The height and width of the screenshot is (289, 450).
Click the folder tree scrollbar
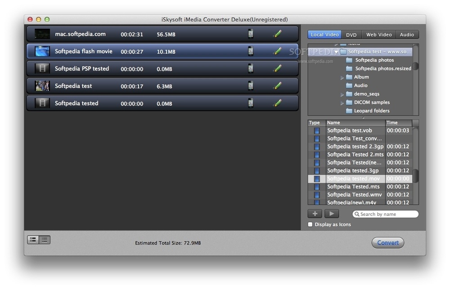tap(415, 66)
